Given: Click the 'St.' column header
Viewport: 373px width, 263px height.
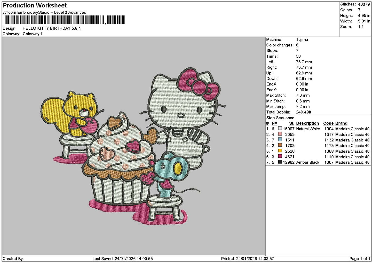Looking at the screenshot, I should click(x=292, y=123).
